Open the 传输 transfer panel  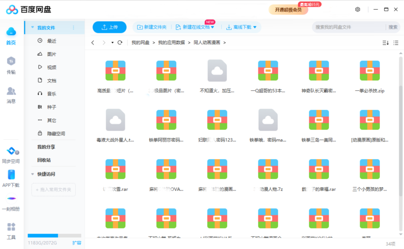(x=11, y=66)
